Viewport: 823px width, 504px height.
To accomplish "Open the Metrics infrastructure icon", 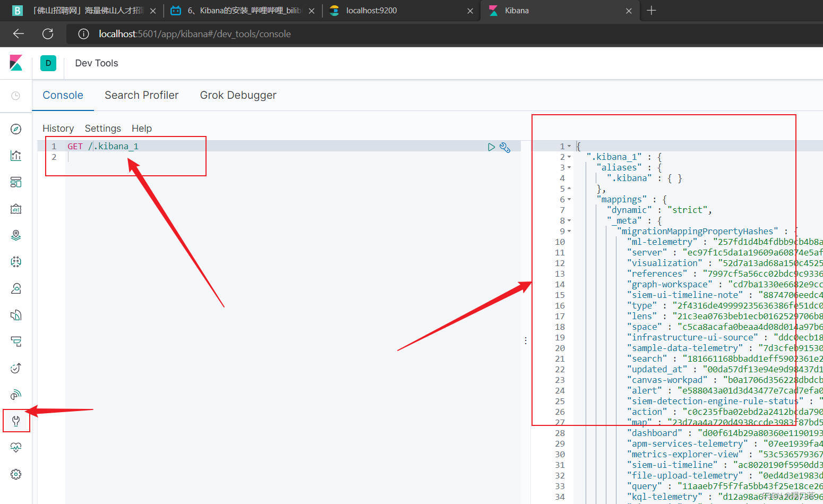I will click(16, 288).
